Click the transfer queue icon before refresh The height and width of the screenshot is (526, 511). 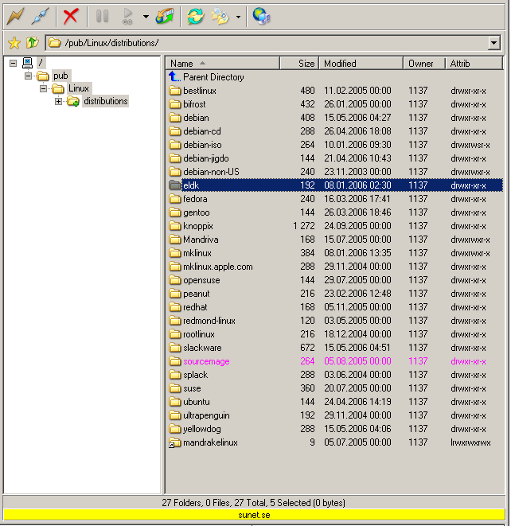pyautogui.click(x=165, y=15)
